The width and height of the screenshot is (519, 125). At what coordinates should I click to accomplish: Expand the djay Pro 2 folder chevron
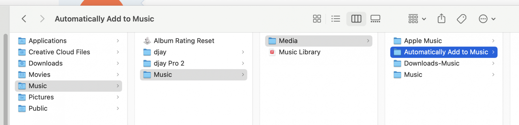coord(243,63)
